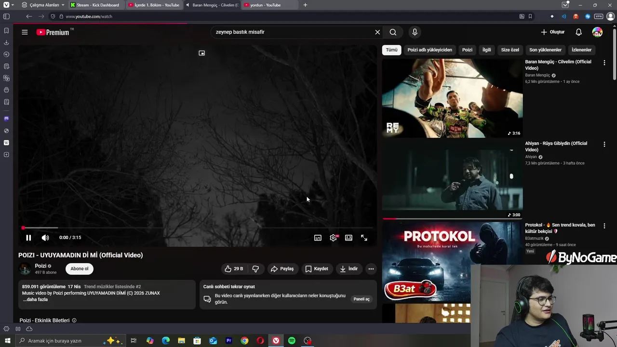Image resolution: width=617 pixels, height=347 pixels.
Task: Run the search with the magnifier button
Action: (x=393, y=32)
